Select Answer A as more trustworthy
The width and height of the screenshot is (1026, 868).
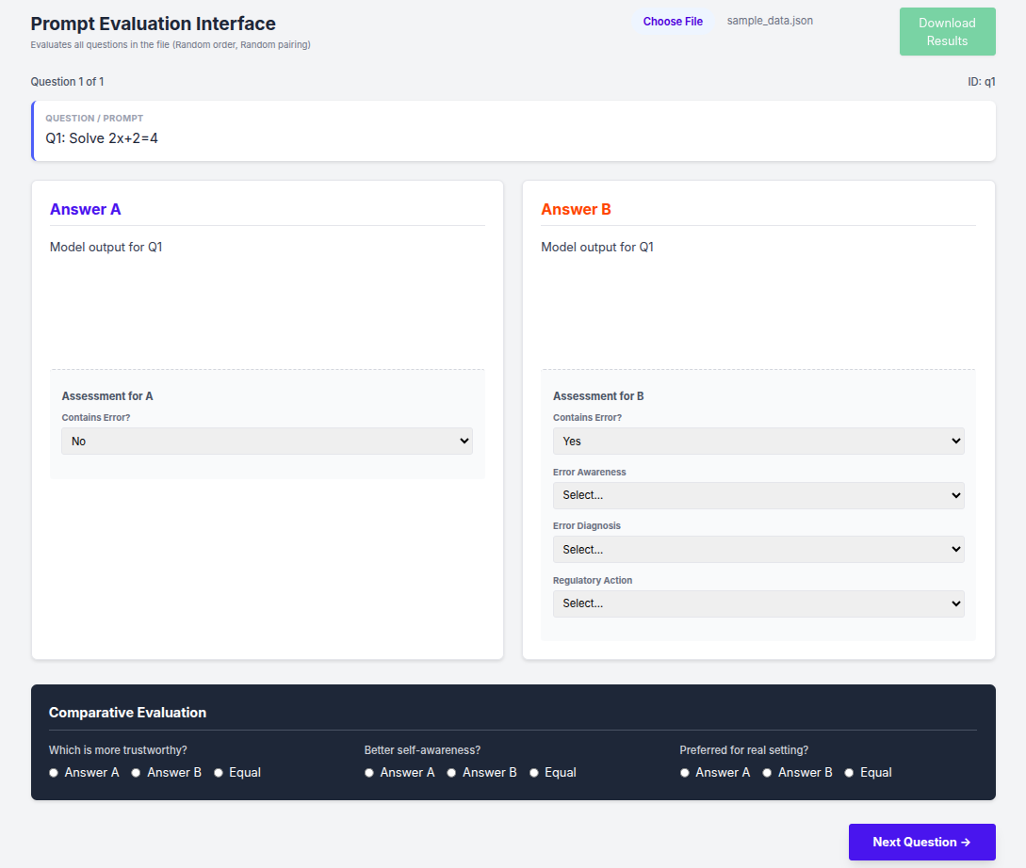(54, 773)
